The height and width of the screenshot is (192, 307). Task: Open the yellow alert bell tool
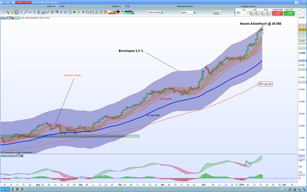click(12, 12)
